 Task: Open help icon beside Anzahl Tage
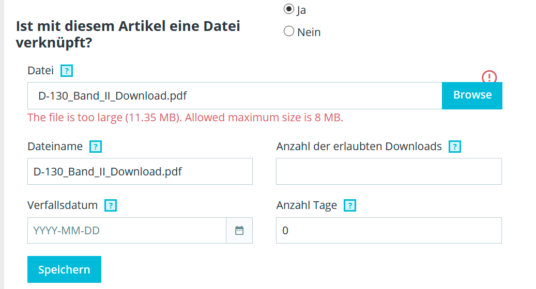click(x=350, y=206)
